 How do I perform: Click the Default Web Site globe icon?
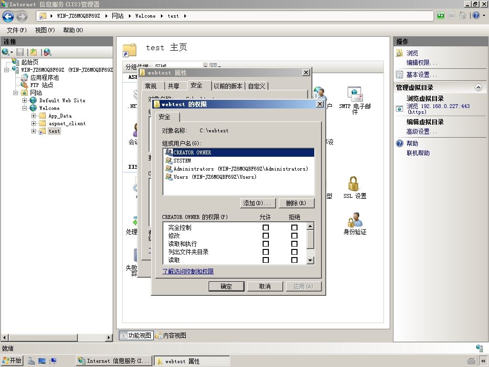pyautogui.click(x=33, y=100)
